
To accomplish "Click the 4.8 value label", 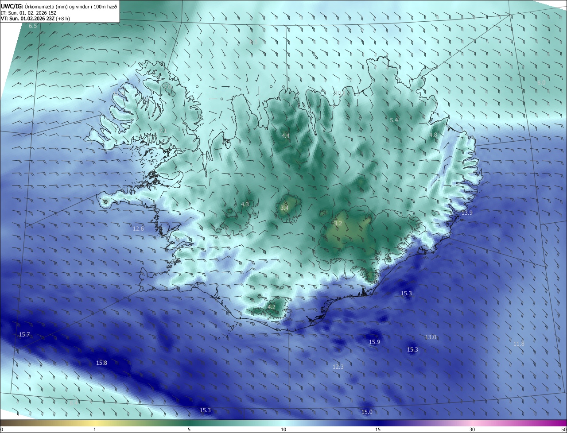I will [x=433, y=135].
